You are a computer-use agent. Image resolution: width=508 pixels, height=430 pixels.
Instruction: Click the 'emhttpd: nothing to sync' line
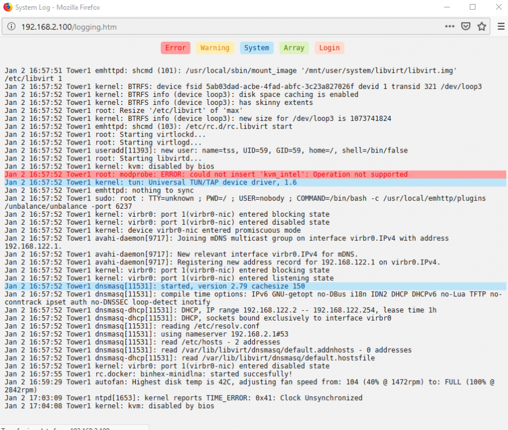(x=99, y=190)
